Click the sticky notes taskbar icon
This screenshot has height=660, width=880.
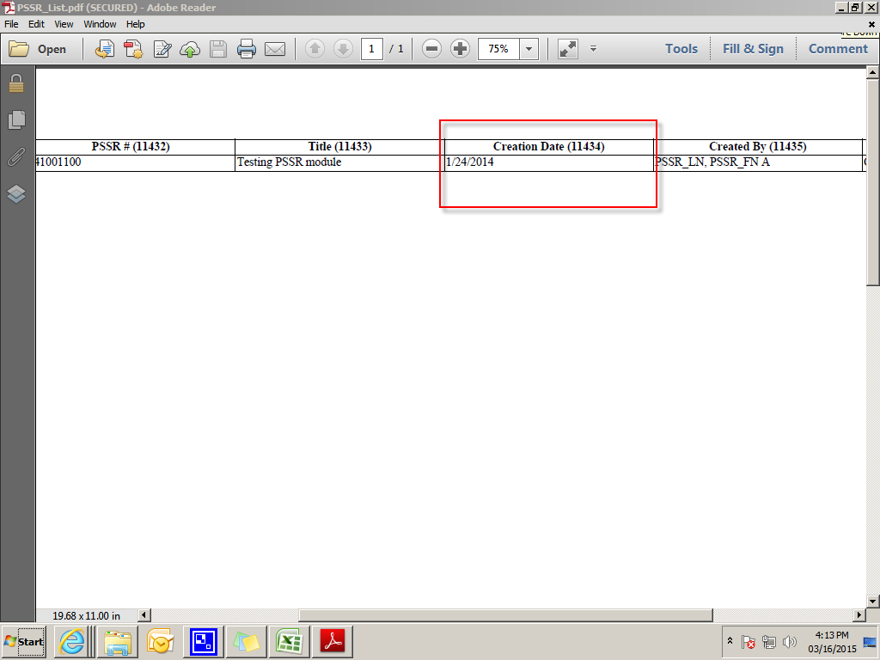[246, 641]
